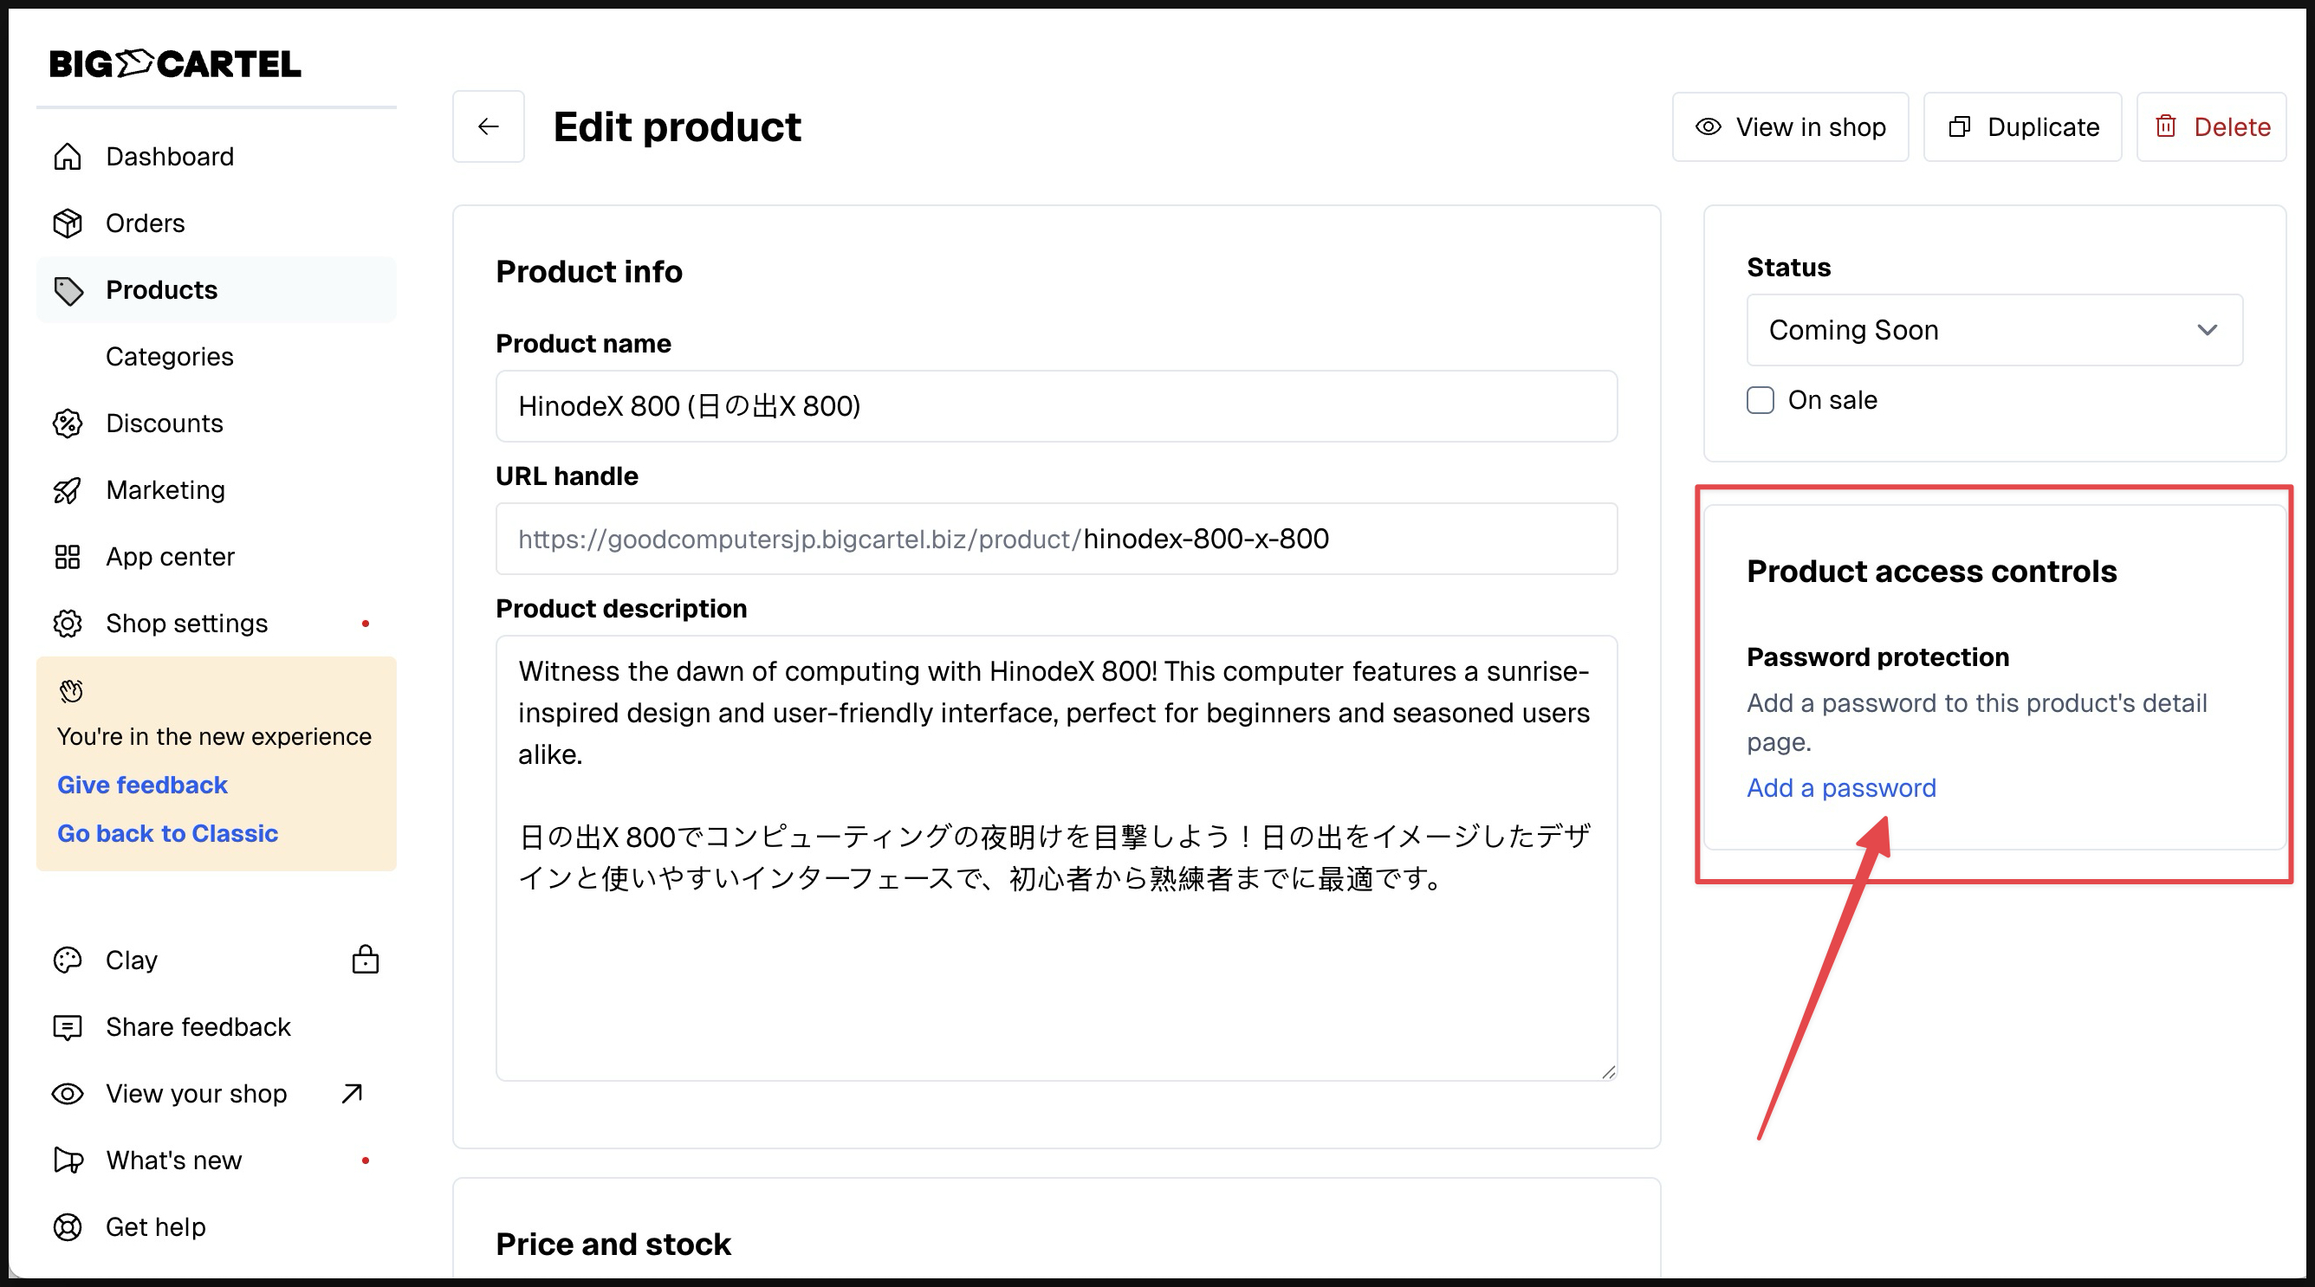Click the Marketing rocket icon
This screenshot has width=2315, height=1287.
[68, 490]
